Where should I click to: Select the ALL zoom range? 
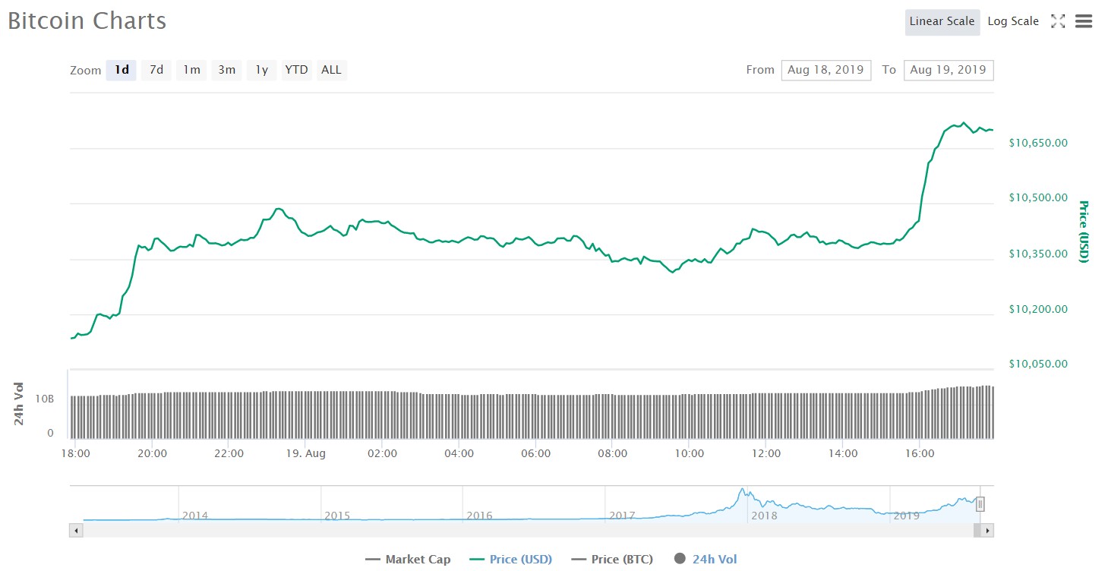[x=331, y=70]
